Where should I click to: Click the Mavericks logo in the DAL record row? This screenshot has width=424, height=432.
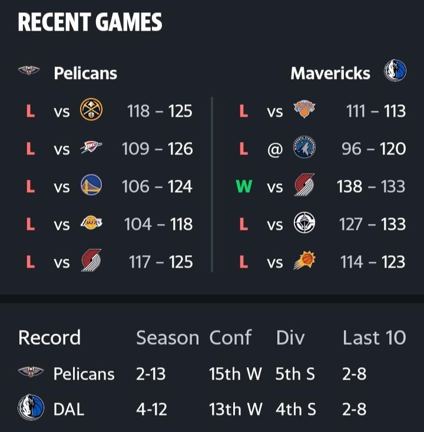31,408
